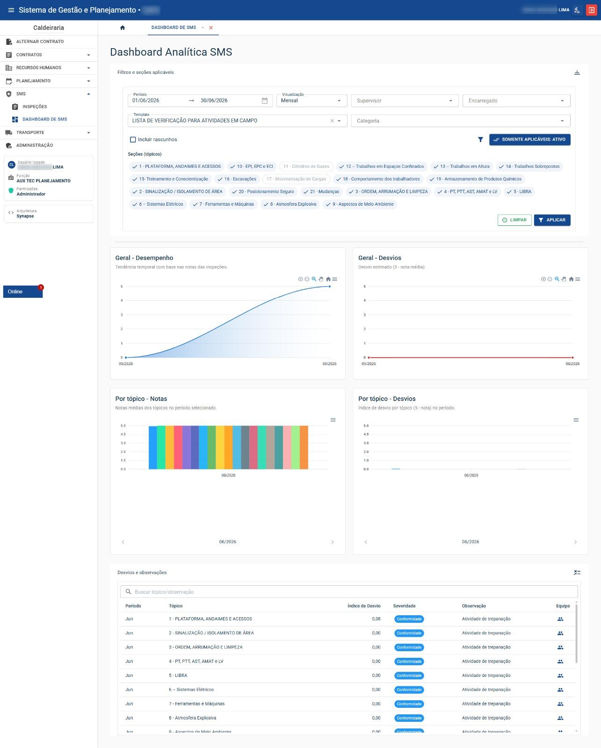This screenshot has width=601, height=748.
Task: Click the Período start date 01/06/2026
Action: 146,101
